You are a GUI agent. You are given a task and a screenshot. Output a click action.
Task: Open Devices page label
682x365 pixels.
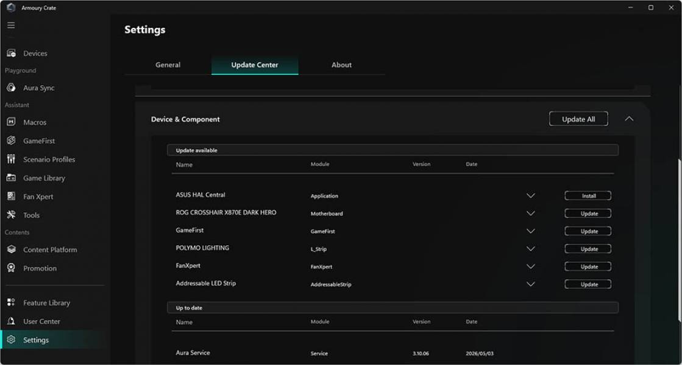coord(35,54)
